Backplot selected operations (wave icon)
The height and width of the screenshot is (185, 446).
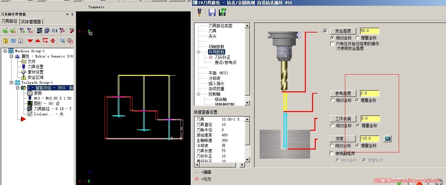pos(39,31)
